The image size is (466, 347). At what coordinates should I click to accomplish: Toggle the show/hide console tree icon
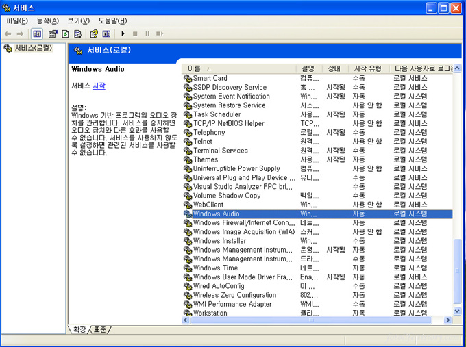click(37, 34)
